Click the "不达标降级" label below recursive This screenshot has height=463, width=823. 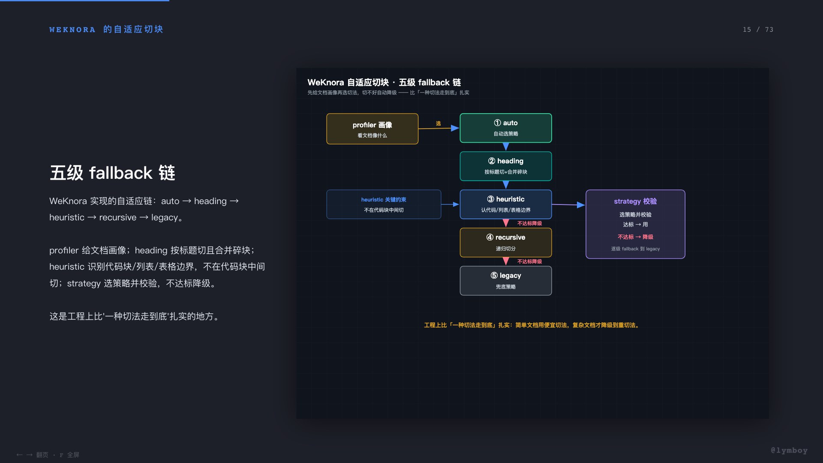click(529, 262)
